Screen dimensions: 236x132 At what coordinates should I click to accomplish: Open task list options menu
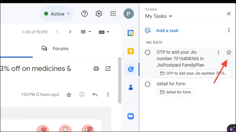[x=229, y=30]
